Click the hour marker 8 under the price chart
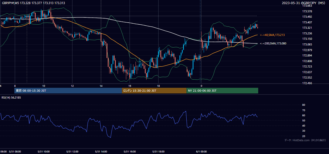 coord(15,86)
